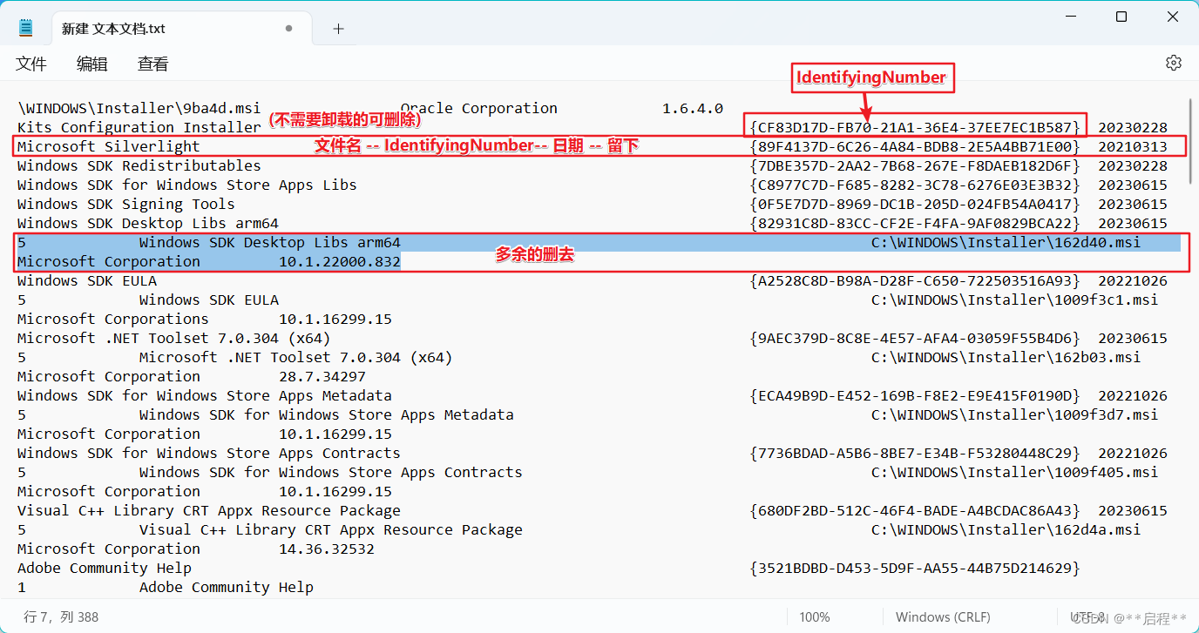Click the {0F5E7D7D-8969-DC1B-205D-024FB54A0417} GUID
The width and height of the screenshot is (1199, 633).
[915, 204]
